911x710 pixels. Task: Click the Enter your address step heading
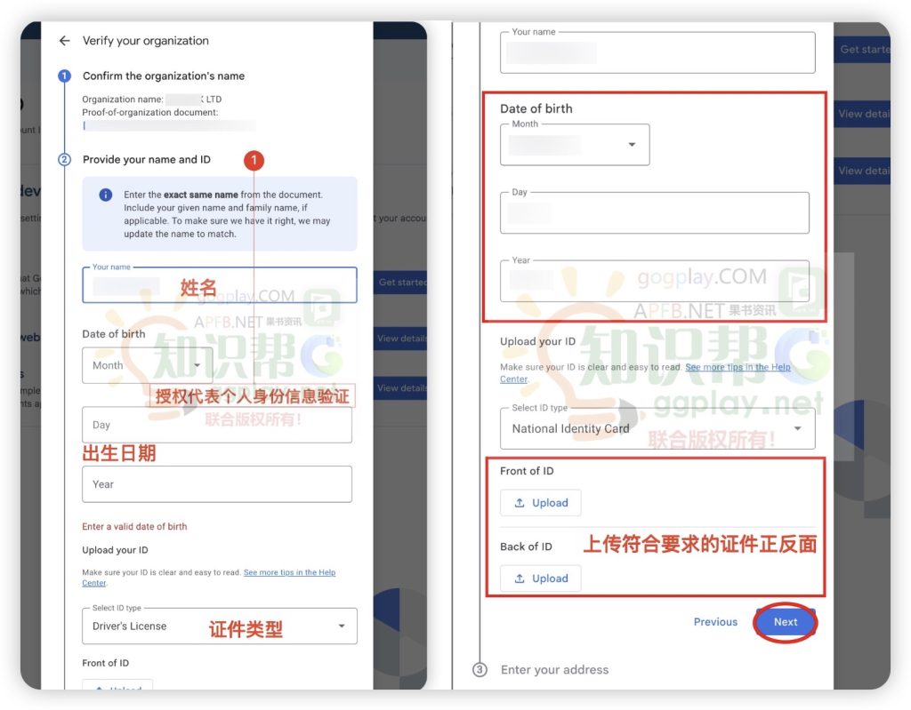click(x=554, y=670)
